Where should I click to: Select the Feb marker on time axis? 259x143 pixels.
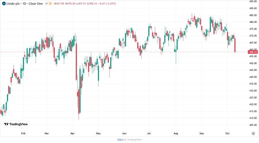23,133
